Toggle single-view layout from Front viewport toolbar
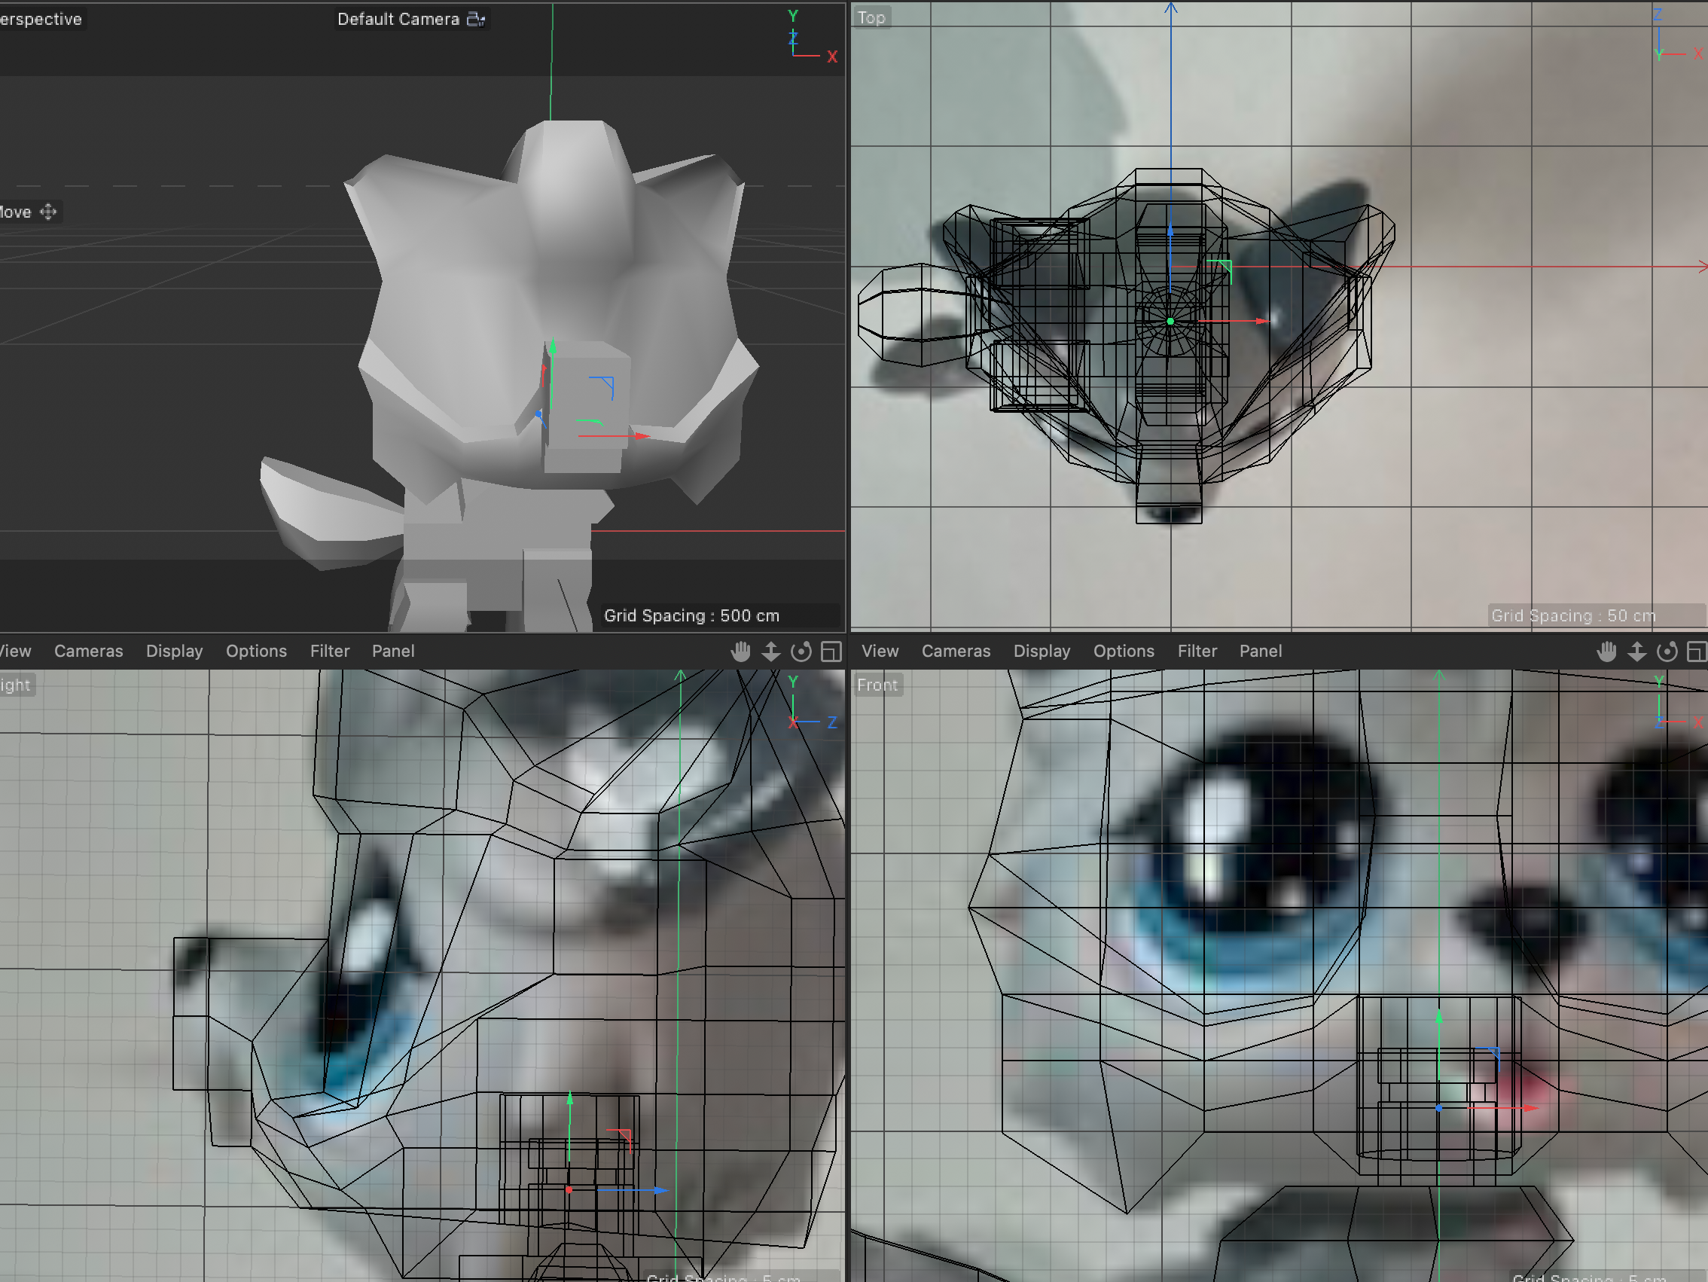The height and width of the screenshot is (1282, 1708). 1697,651
